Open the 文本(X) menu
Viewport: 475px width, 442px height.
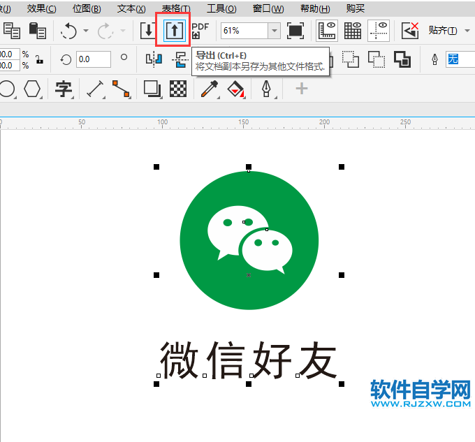point(131,9)
